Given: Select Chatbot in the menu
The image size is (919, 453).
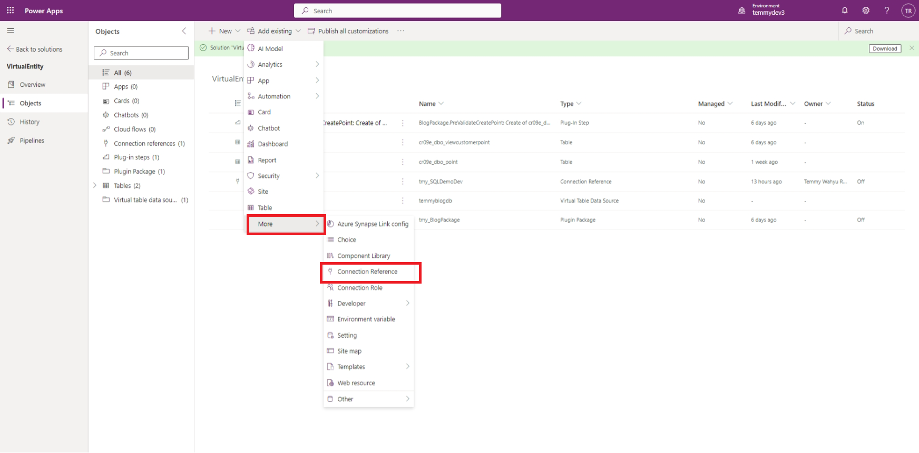Looking at the screenshot, I should pos(284,128).
